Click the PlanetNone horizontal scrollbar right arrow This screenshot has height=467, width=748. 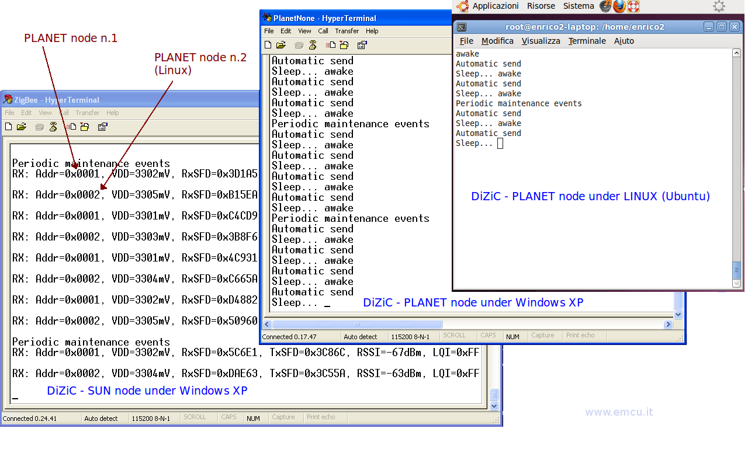pos(669,324)
